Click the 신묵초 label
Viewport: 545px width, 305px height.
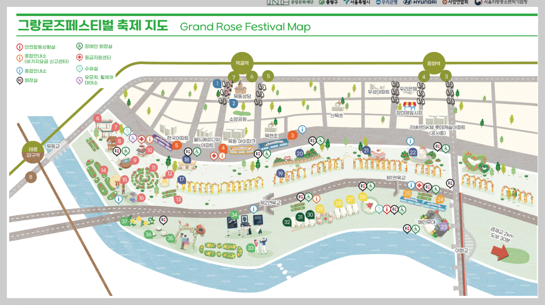336,115
